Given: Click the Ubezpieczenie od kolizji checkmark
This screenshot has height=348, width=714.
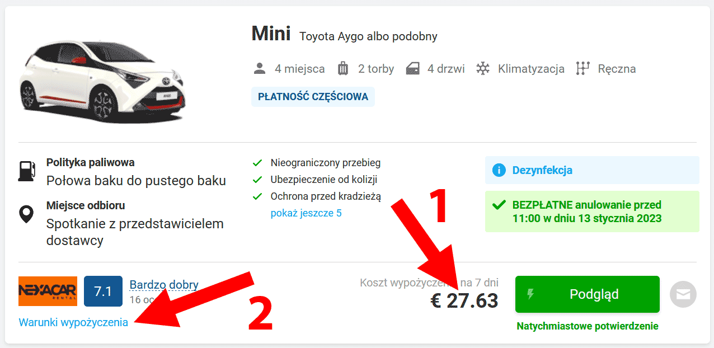Looking at the screenshot, I should click(257, 180).
